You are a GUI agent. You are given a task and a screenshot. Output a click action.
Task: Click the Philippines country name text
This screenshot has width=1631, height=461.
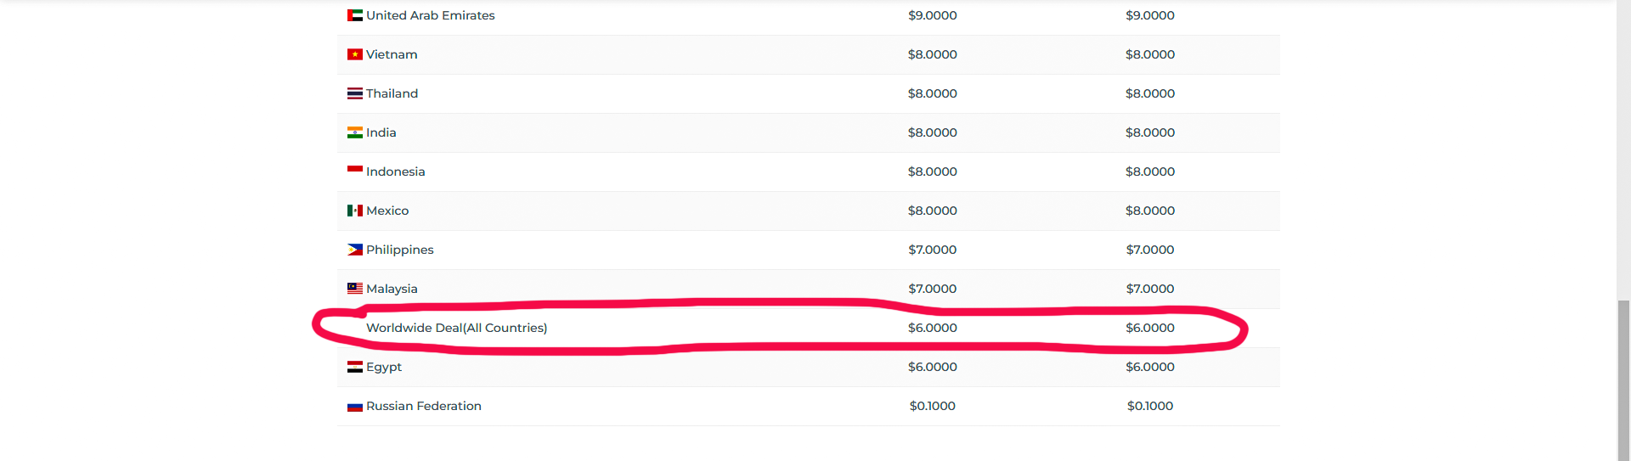pos(400,250)
